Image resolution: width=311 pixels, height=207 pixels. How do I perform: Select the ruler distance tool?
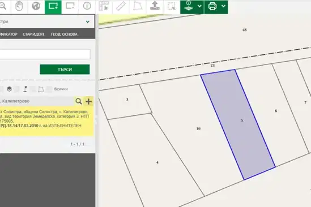pyautogui.click(x=121, y=6)
